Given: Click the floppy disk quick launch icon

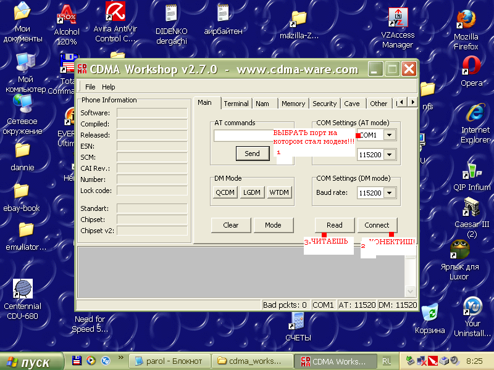Looking at the screenshot, I should (77, 360).
